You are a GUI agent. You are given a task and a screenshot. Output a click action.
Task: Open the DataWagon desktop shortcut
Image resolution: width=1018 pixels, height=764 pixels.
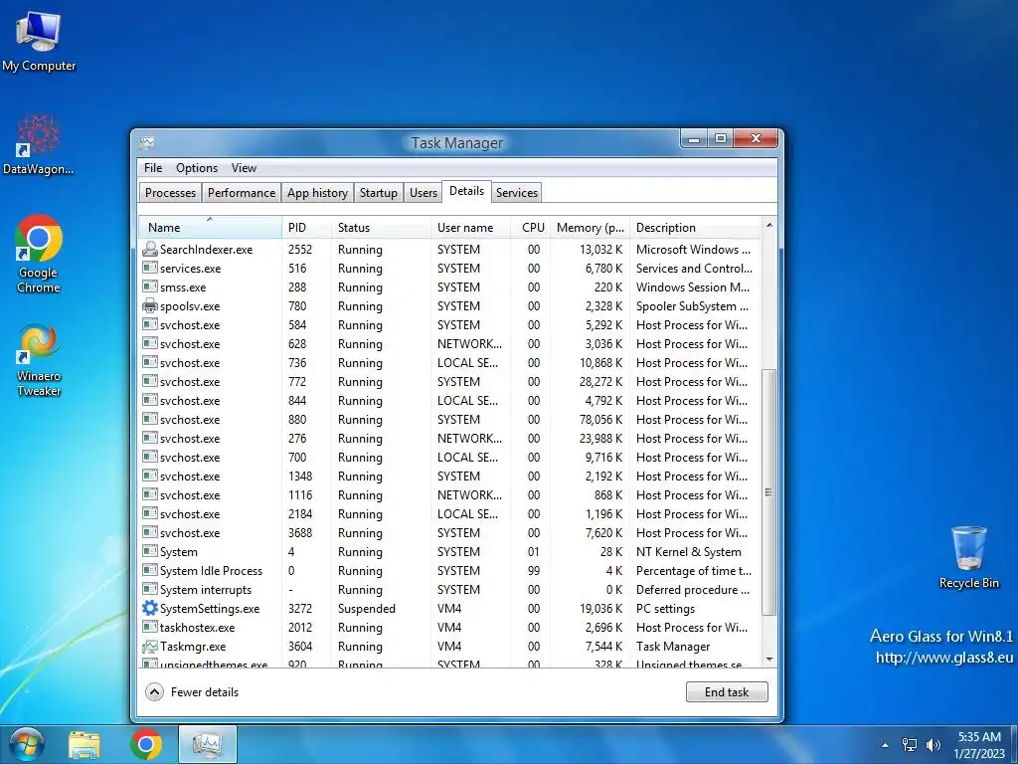[x=39, y=144]
